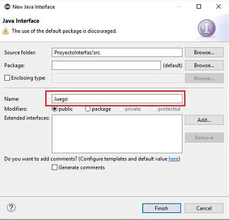This screenshot has width=229, height=220.
Task: Enable the Enclosing type checkbox
Action: click(7, 78)
